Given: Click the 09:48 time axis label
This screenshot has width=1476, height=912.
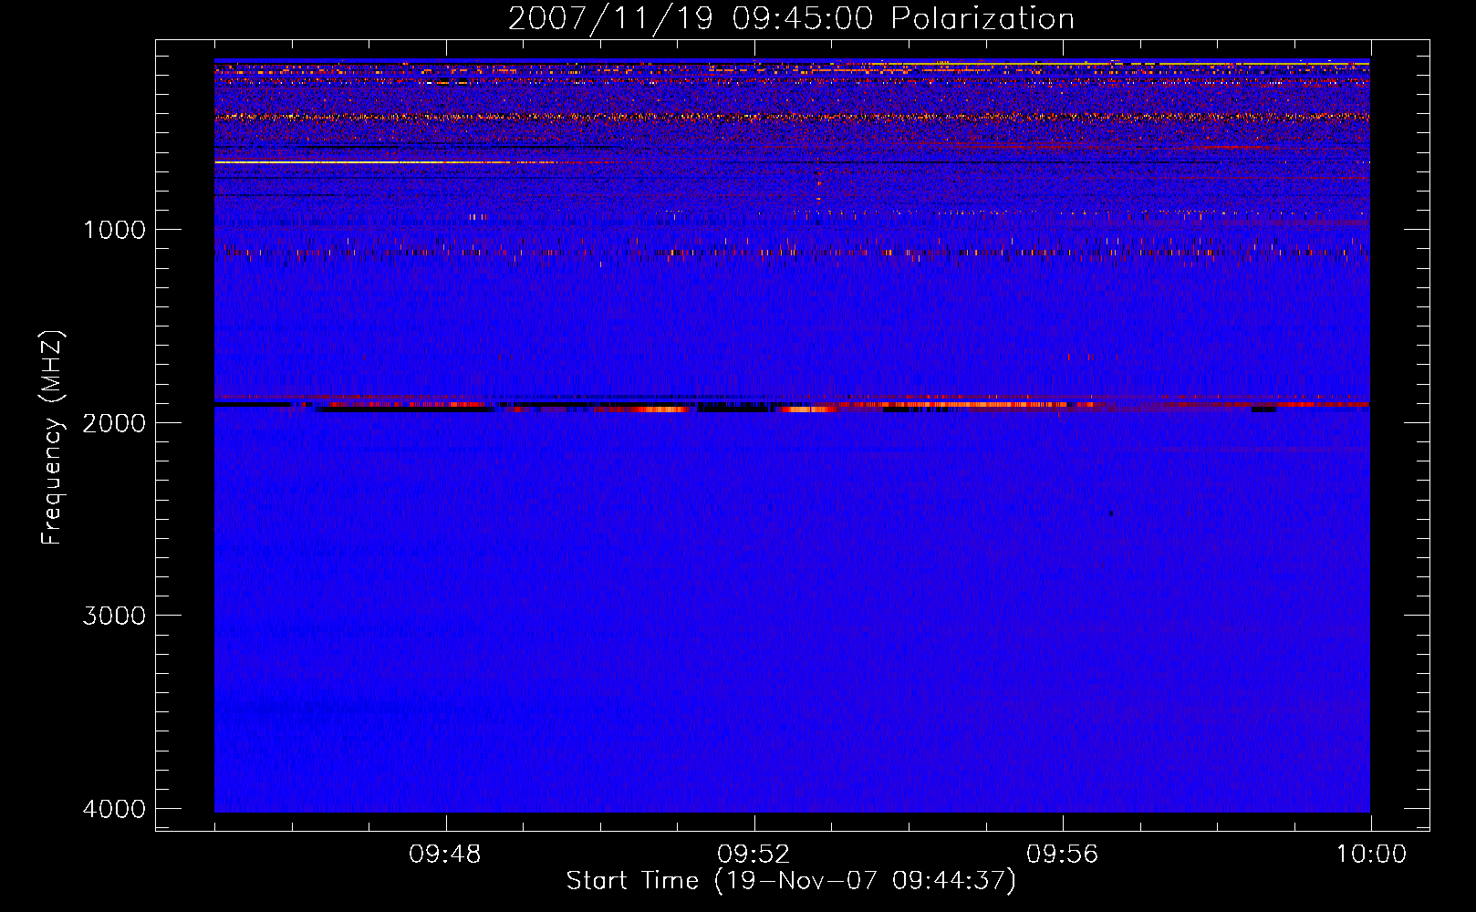Looking at the screenshot, I should pyautogui.click(x=445, y=855).
